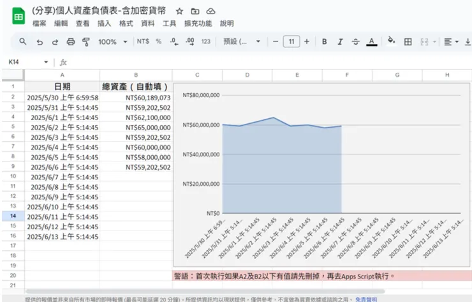The width and height of the screenshot is (472, 302).
Task: Open the 編輯 menu
Action: tap(61, 24)
